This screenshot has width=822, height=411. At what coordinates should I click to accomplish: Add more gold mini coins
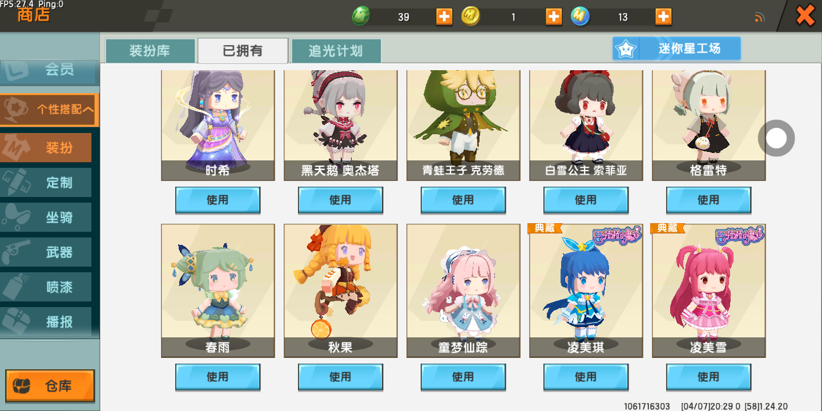[554, 17]
